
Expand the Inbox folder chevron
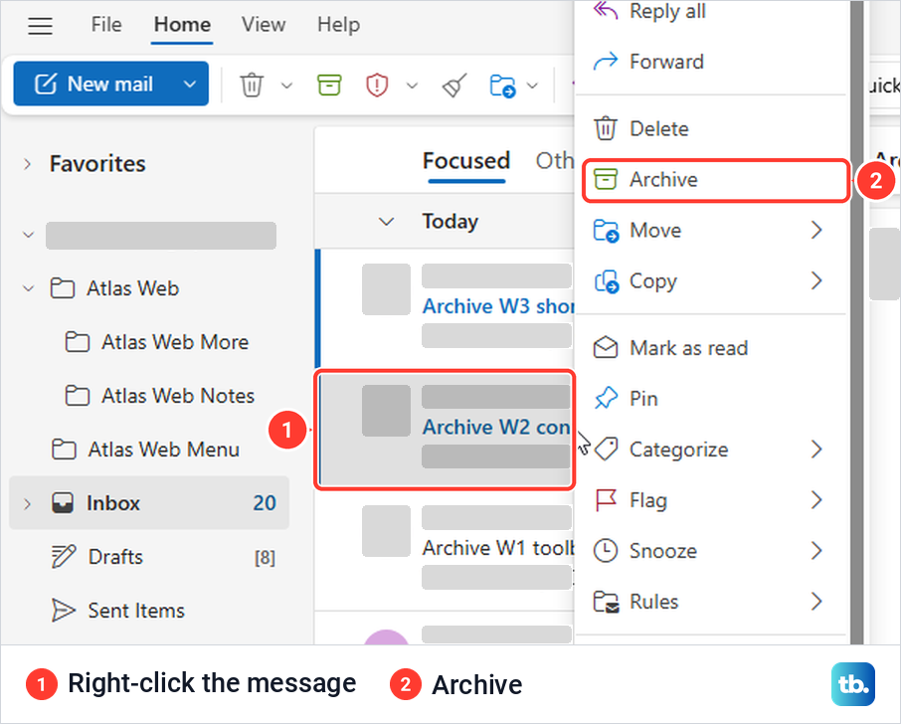click(x=27, y=504)
